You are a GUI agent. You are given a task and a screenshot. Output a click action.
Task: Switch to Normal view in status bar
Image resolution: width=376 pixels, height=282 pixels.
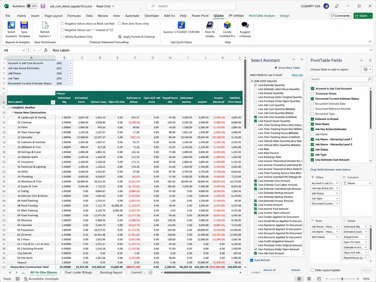tap(299, 279)
